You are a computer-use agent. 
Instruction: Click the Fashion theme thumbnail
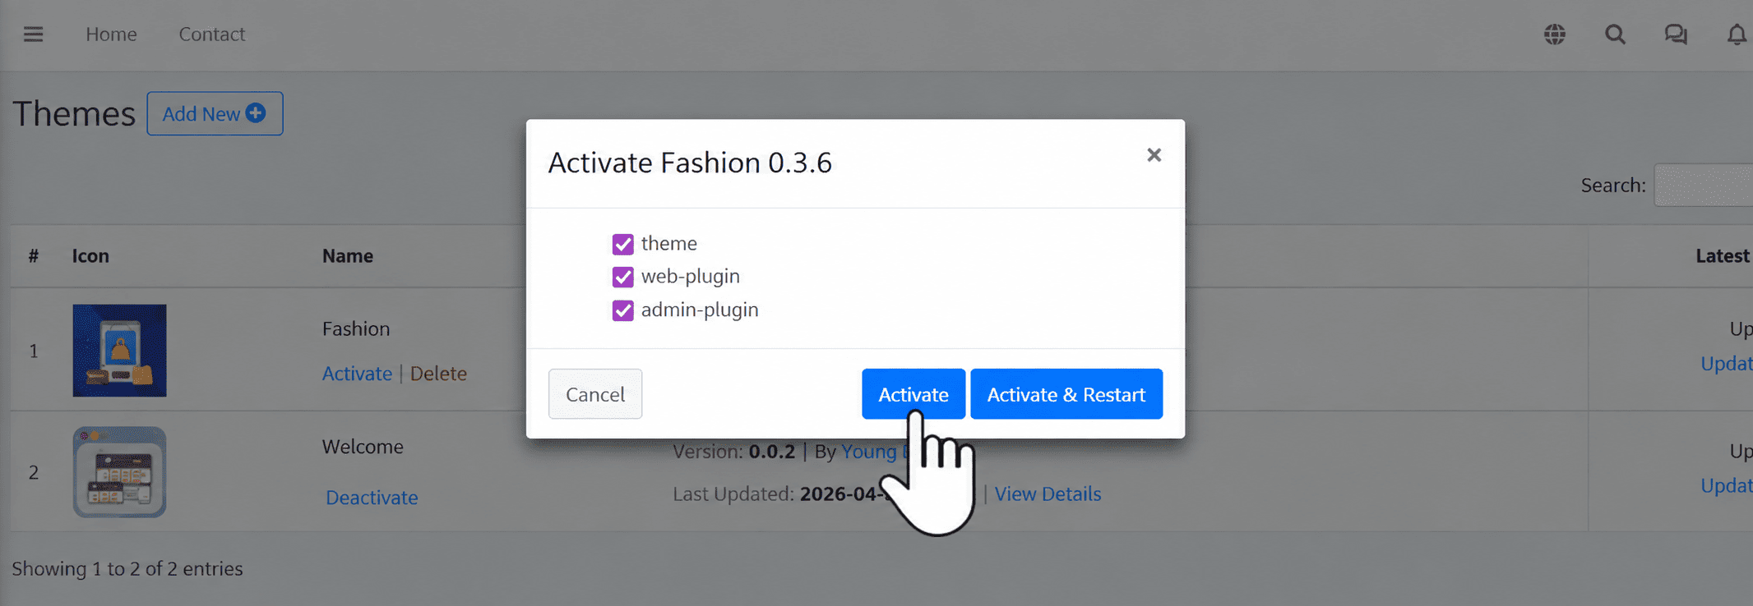pos(119,351)
